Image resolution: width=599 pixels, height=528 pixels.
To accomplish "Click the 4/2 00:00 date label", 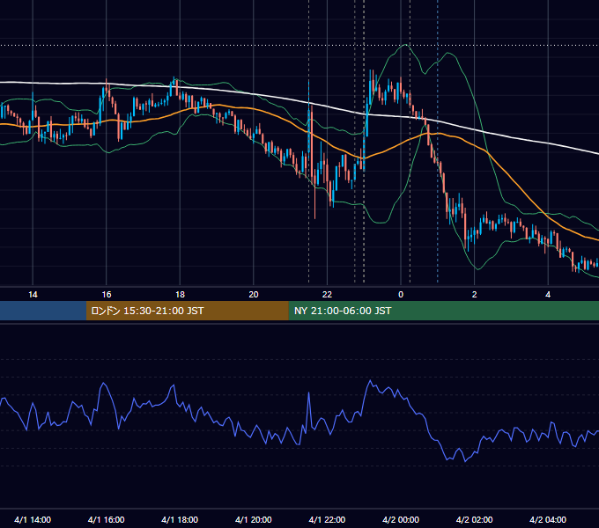I will (401, 519).
